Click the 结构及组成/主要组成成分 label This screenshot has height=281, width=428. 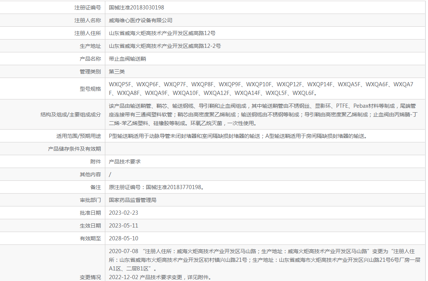(71, 115)
